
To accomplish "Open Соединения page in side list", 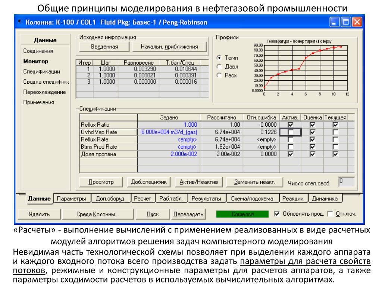I will (38, 51).
